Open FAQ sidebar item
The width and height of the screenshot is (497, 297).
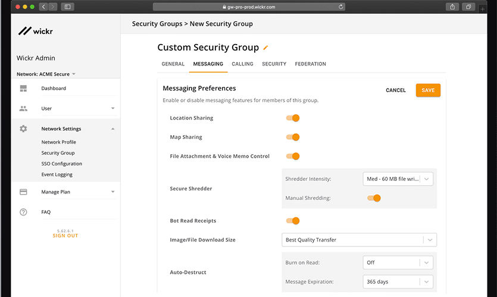click(x=46, y=212)
